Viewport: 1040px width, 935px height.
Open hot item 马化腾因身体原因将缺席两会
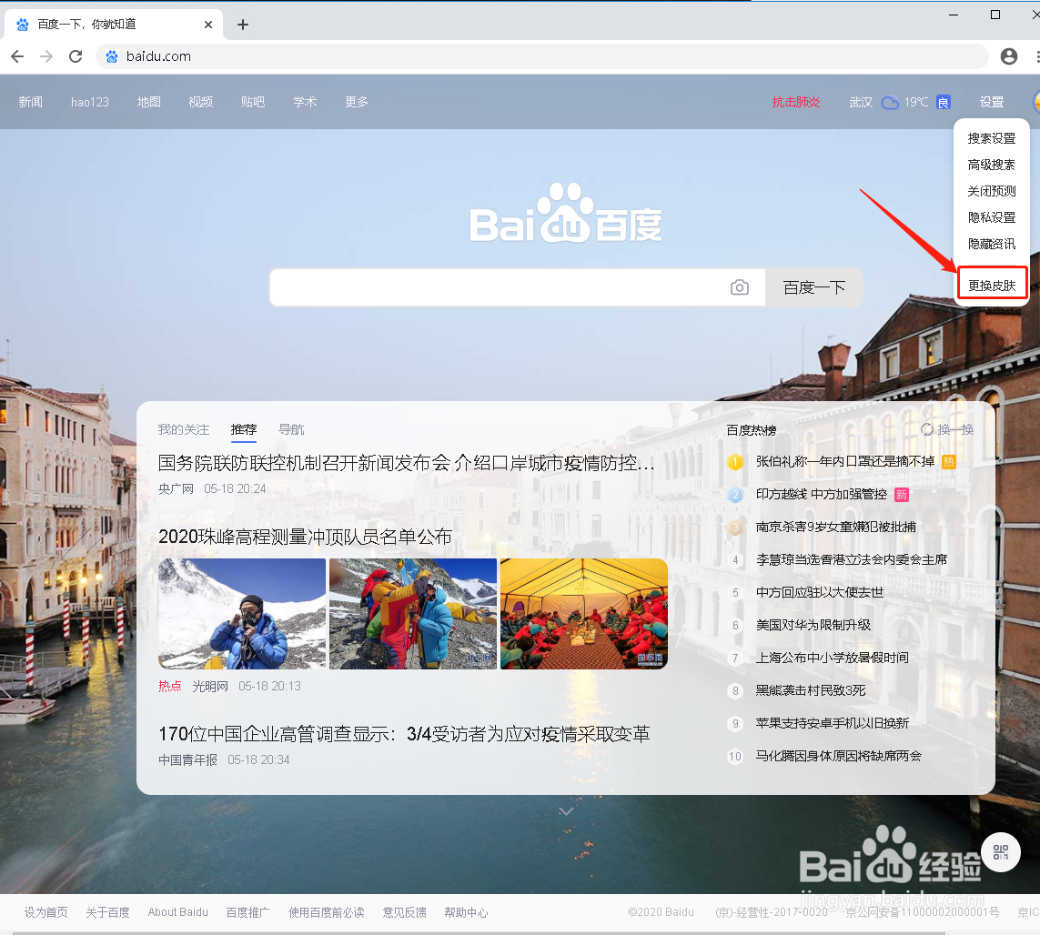pyautogui.click(x=839, y=756)
